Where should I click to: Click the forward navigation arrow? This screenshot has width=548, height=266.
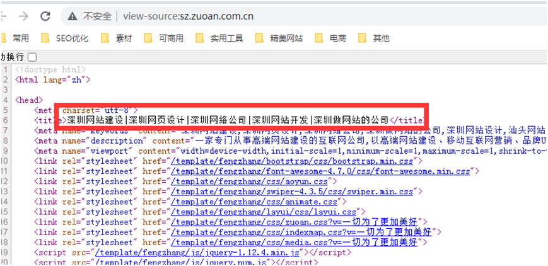click(x=23, y=16)
